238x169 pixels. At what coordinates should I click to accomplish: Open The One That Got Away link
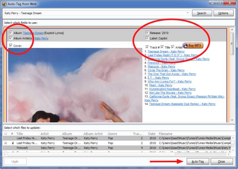click(x=172, y=74)
